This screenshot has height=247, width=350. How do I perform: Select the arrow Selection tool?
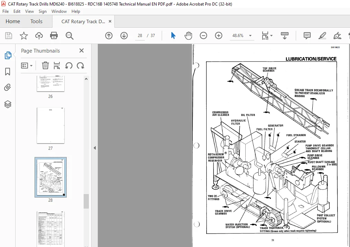pos(173,36)
